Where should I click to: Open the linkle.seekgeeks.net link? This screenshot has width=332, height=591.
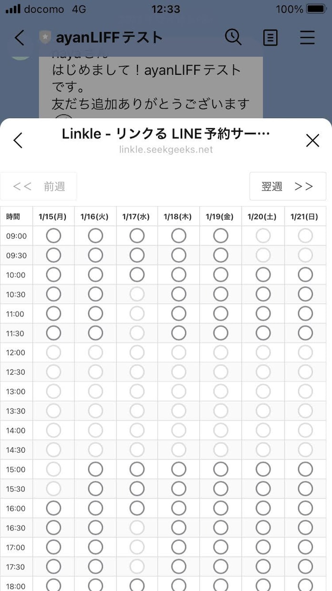166,150
